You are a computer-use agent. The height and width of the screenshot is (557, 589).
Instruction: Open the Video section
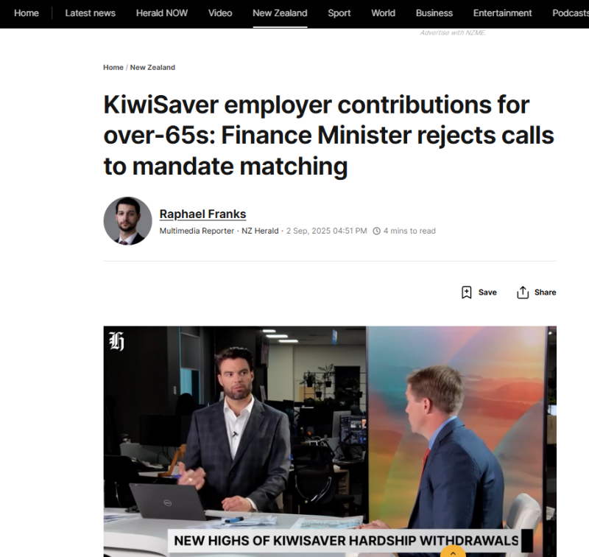(x=220, y=13)
